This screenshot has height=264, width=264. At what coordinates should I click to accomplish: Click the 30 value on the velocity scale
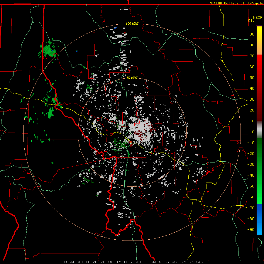[x=252, y=99]
